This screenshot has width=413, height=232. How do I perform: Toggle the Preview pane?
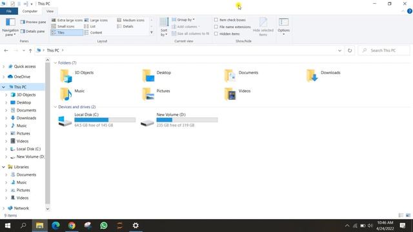33,22
